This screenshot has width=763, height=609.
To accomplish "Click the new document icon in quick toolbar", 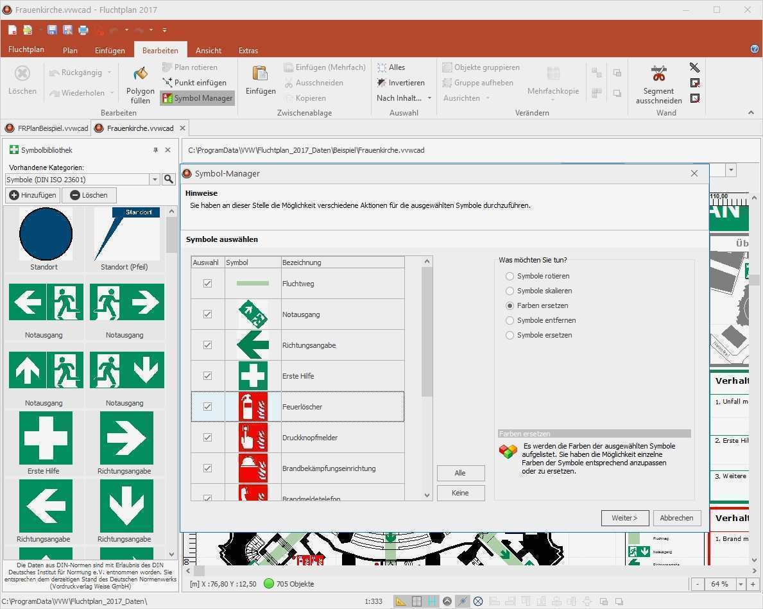I will (12, 30).
